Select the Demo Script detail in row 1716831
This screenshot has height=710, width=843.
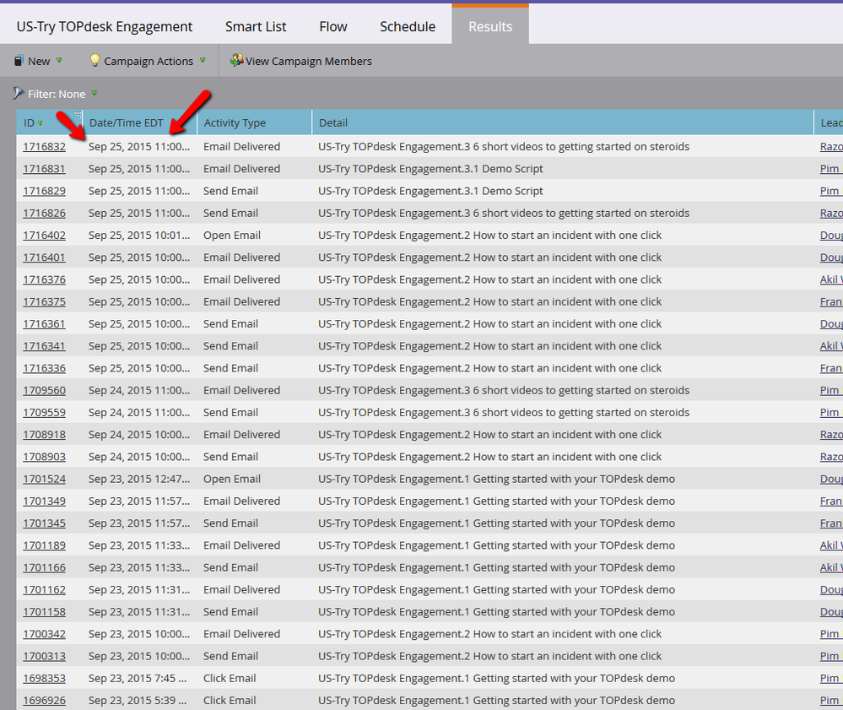430,168
